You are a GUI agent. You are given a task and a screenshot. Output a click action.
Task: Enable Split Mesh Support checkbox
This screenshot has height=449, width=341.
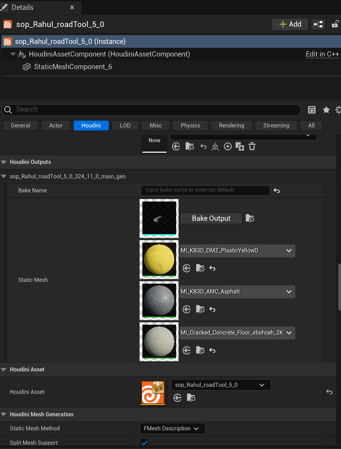pos(144,443)
